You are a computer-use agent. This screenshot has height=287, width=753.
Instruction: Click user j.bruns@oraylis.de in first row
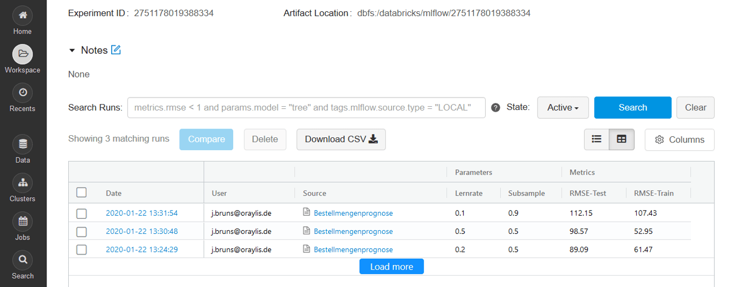coord(241,213)
